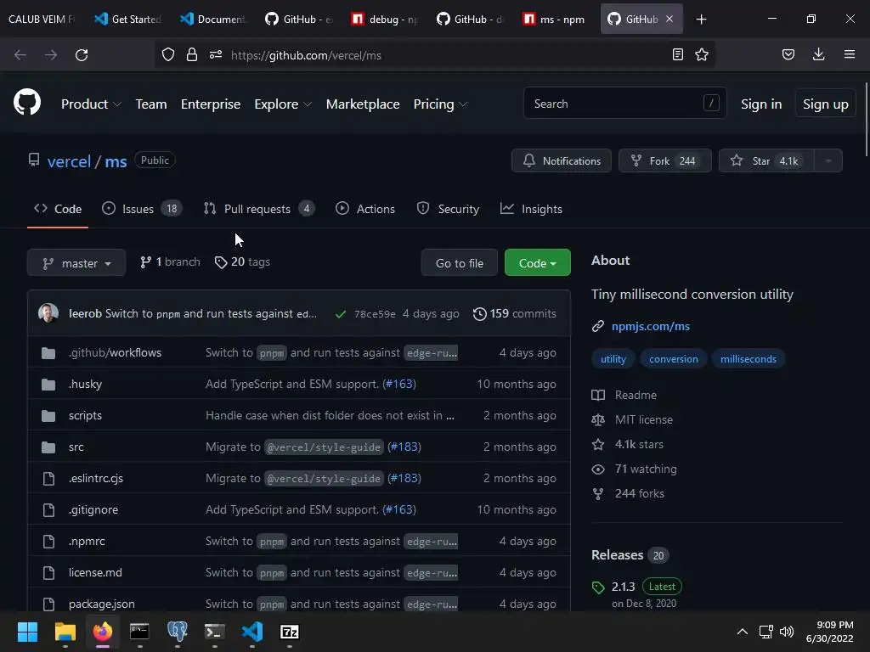Screen dimensions: 870x652
Task: Open pgAdmin elephant icon in taskbar
Action: click(x=178, y=632)
